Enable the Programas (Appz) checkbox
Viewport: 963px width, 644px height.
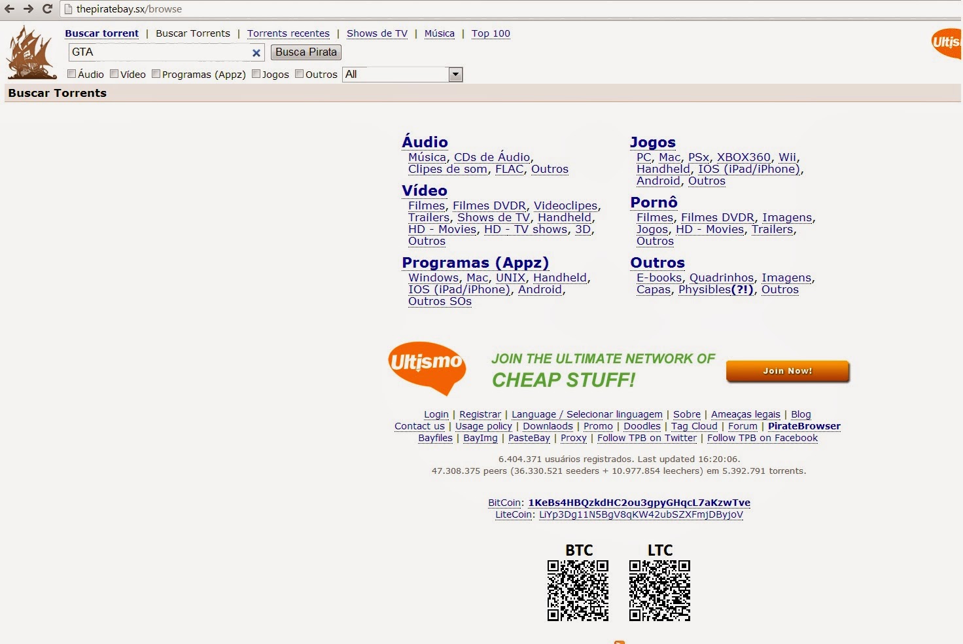[156, 74]
